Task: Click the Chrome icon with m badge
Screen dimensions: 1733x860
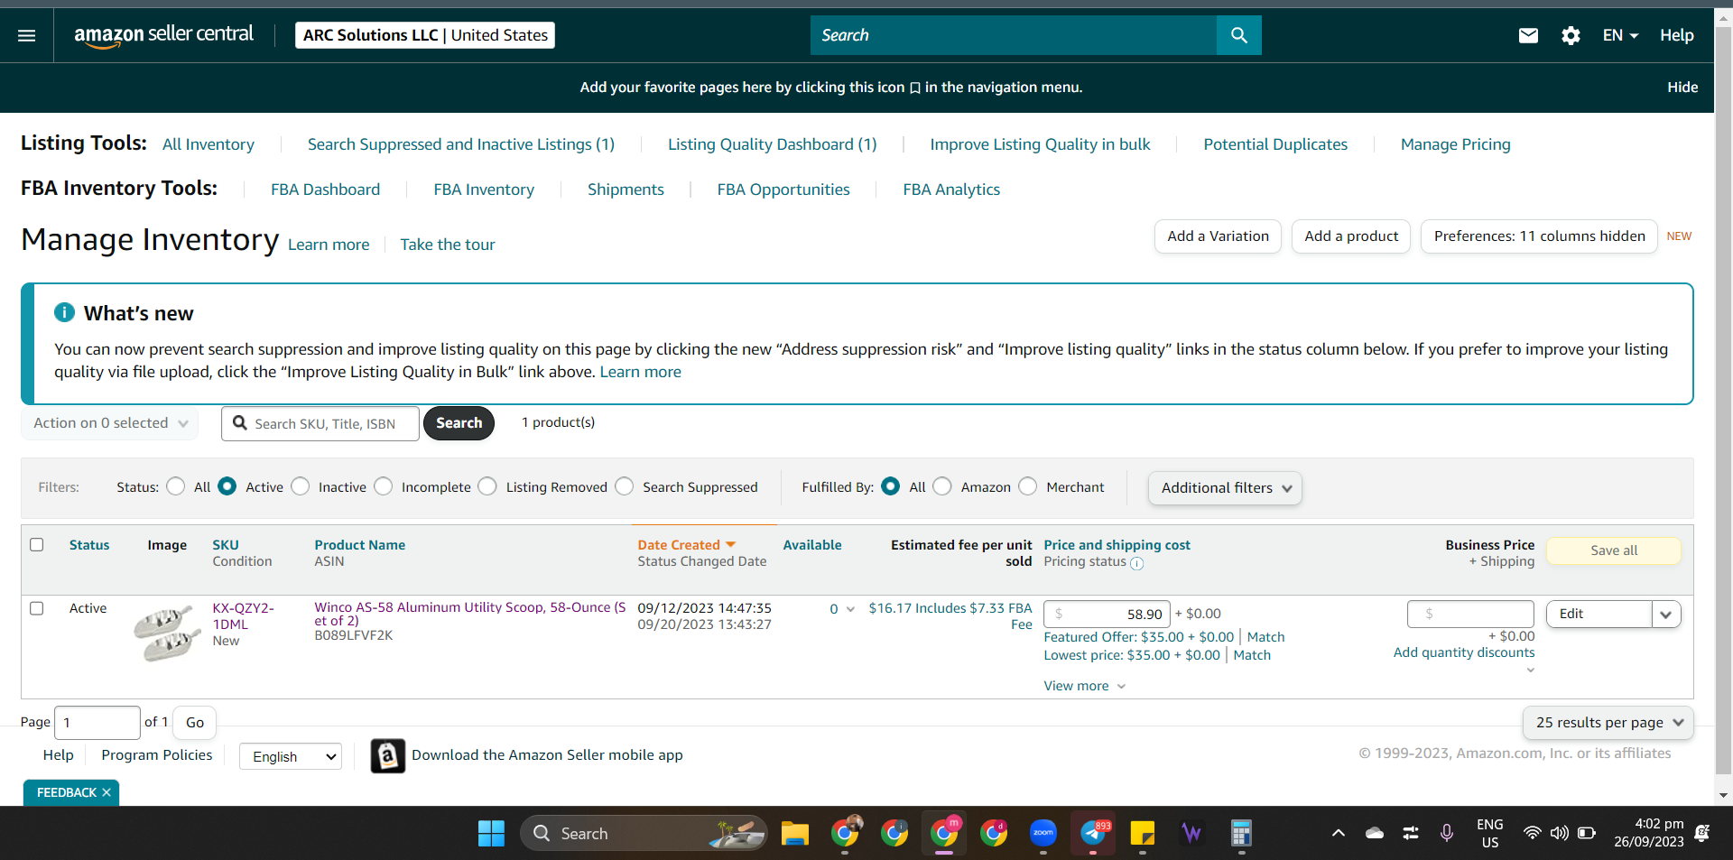Action: pyautogui.click(x=944, y=833)
